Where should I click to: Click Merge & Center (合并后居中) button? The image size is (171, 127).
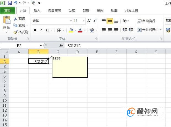pyautogui.click(x=148, y=30)
